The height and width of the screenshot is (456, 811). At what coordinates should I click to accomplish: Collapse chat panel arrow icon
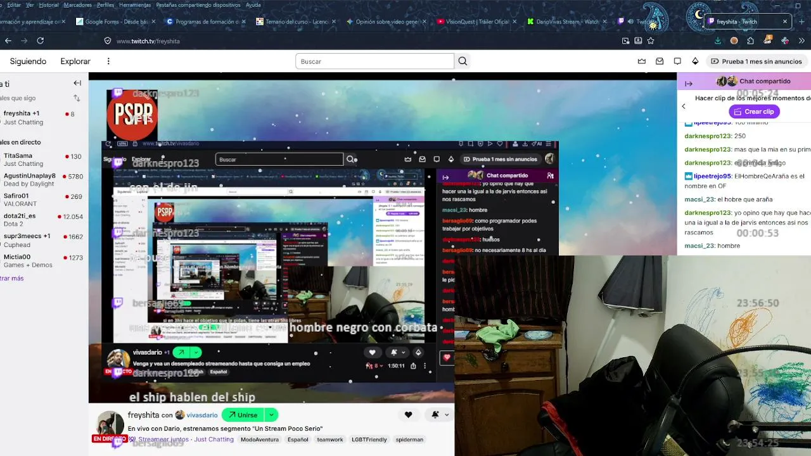point(689,83)
